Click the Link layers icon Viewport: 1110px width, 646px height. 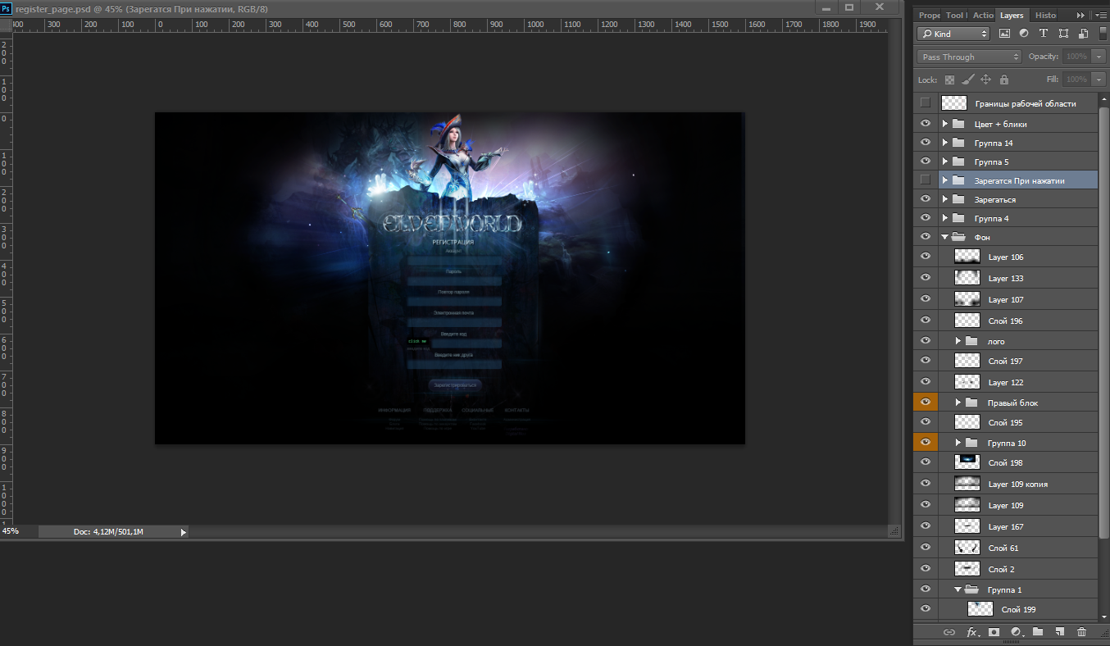coord(949,632)
